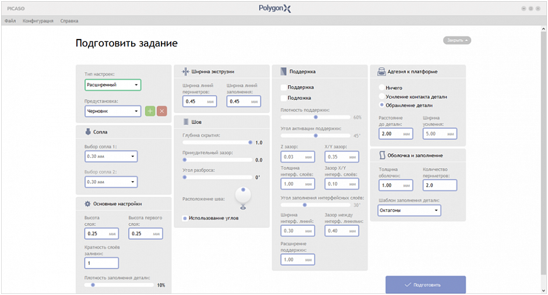Enable the Подложка checkbox
Viewport: 548px width, 295px height.
[283, 98]
